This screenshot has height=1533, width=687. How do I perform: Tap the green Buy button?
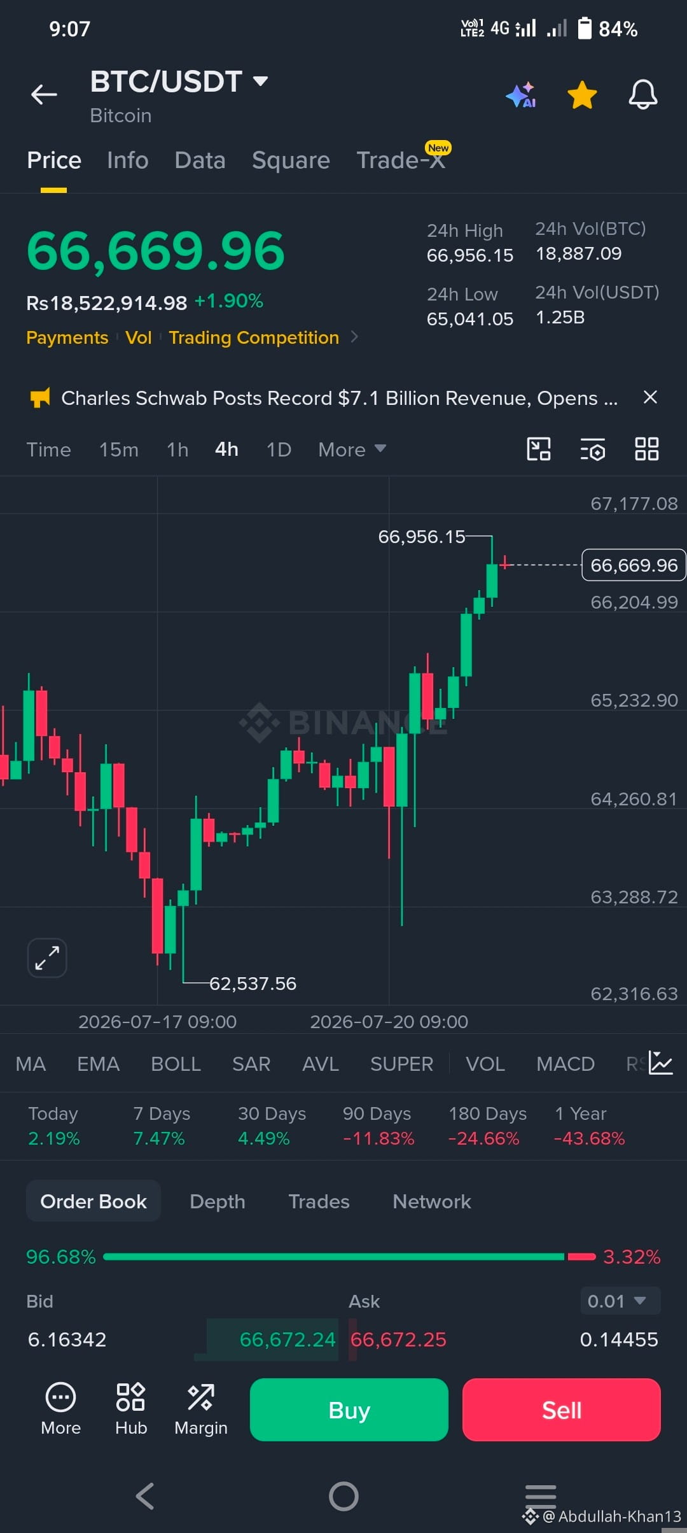pos(349,1409)
